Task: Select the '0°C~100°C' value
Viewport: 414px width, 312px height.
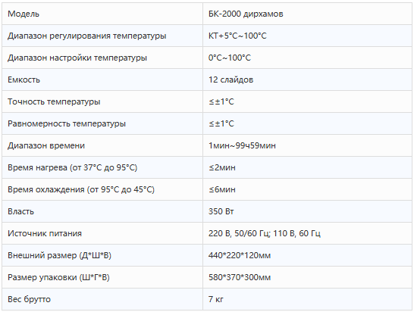Action: (x=230, y=58)
